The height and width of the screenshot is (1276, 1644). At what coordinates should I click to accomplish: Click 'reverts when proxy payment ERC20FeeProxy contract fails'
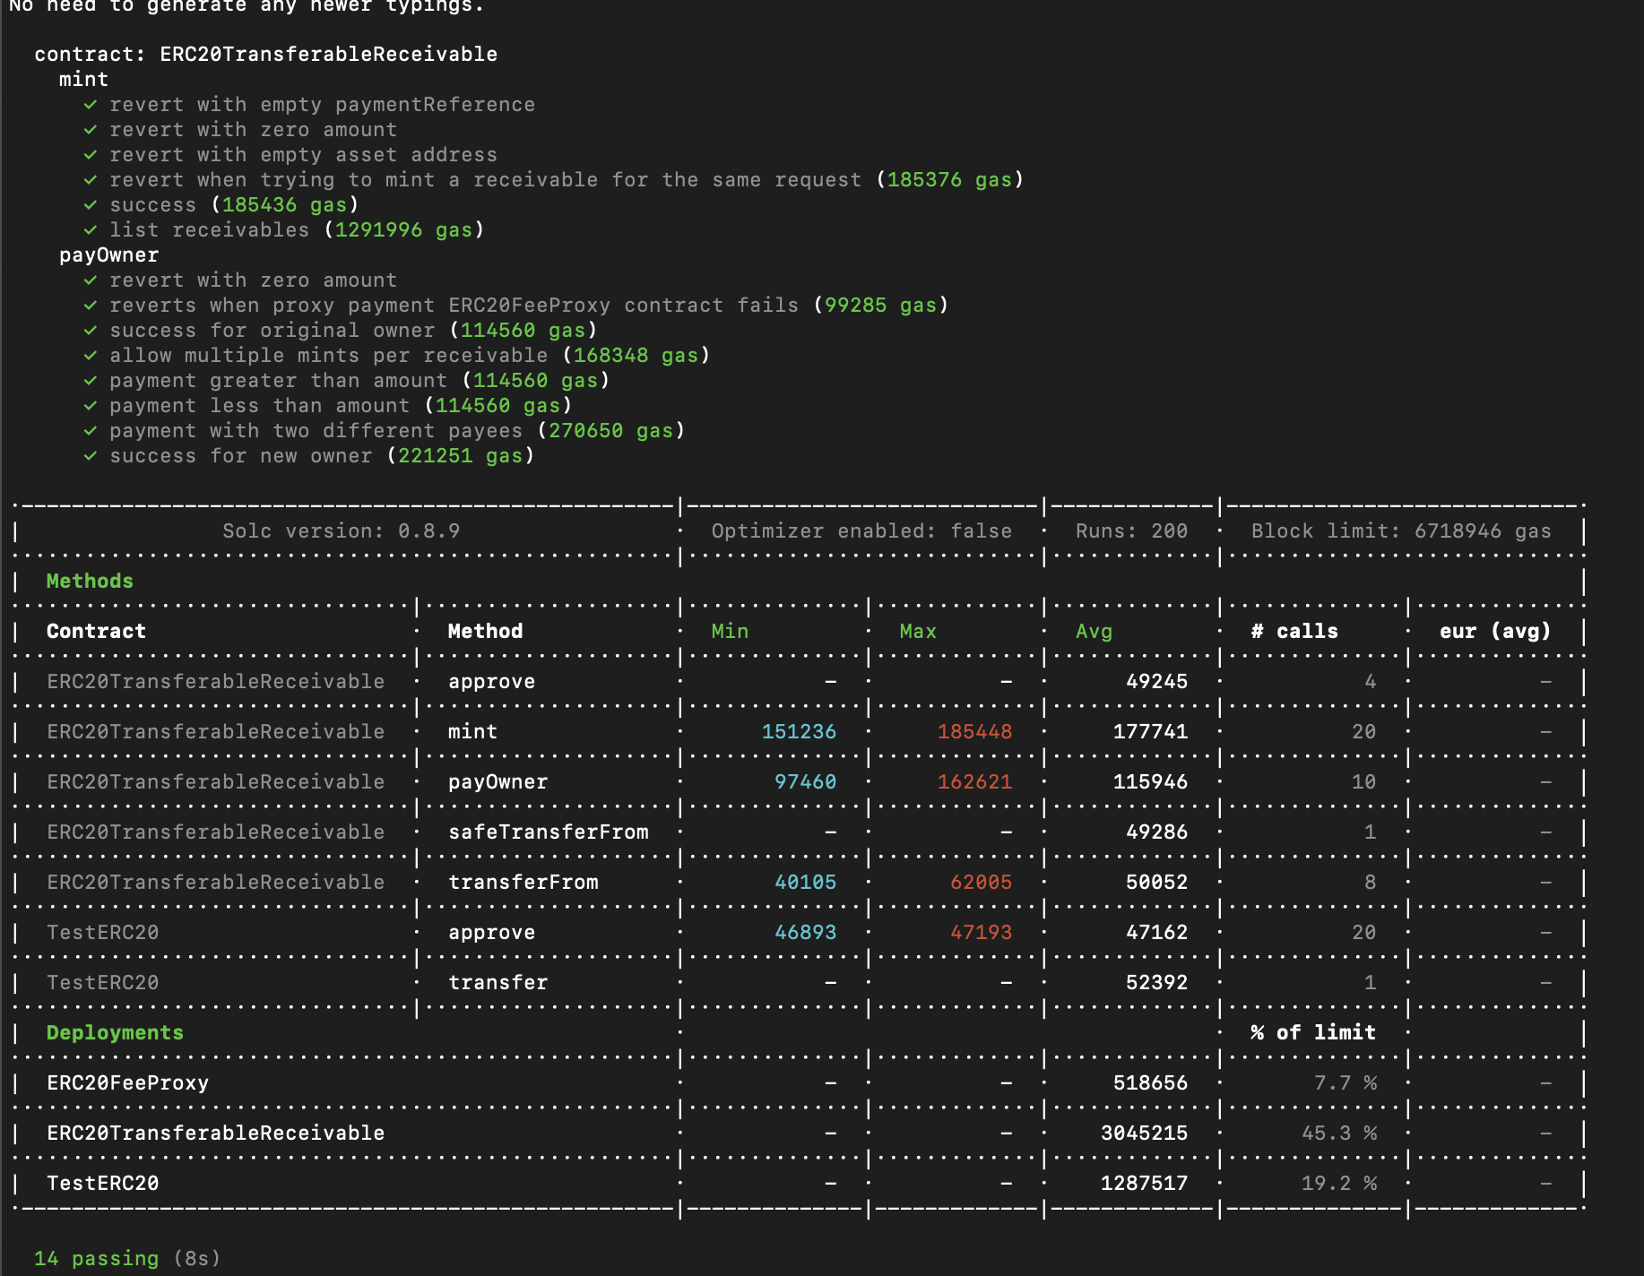click(x=529, y=306)
